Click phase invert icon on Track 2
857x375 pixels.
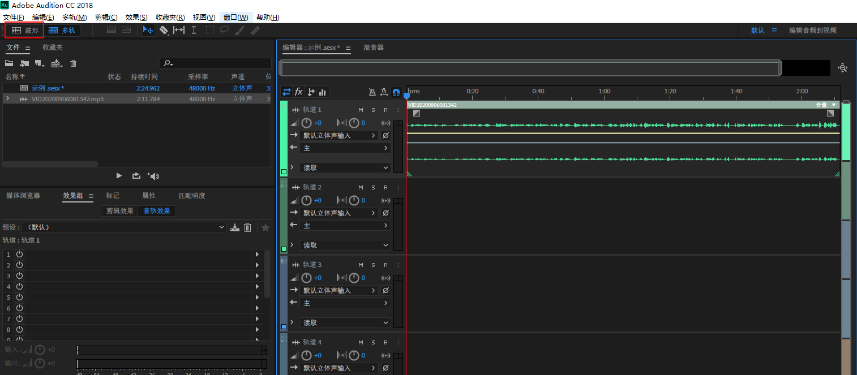coord(385,213)
